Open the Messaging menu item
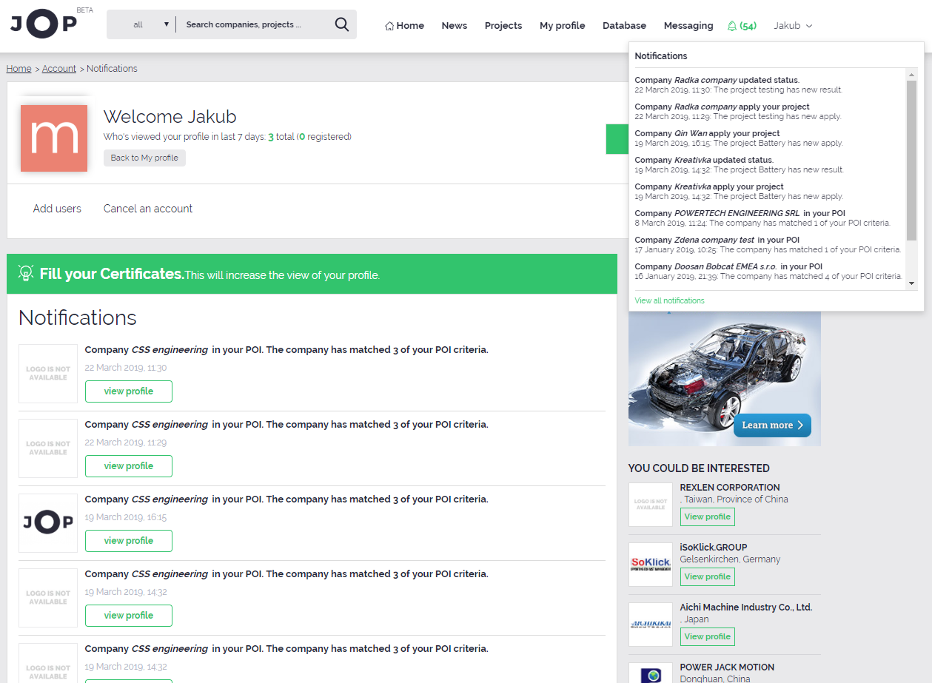This screenshot has height=683, width=932. tap(688, 26)
